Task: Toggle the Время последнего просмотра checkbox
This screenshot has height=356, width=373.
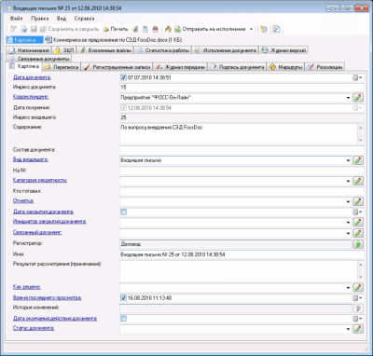Action: click(123, 298)
